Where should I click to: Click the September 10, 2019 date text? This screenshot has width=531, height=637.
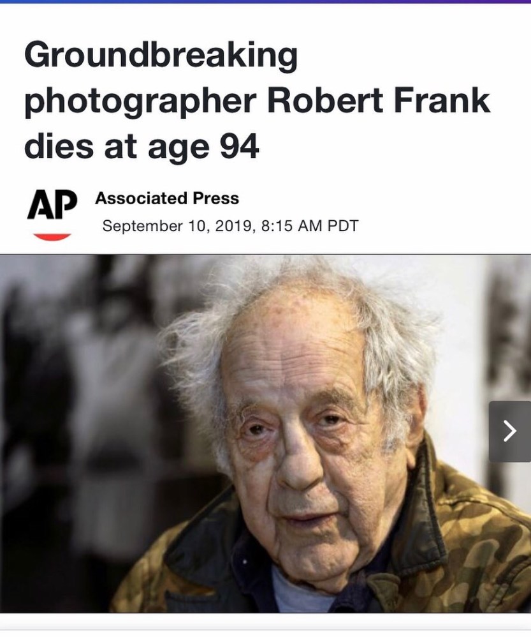click(177, 225)
